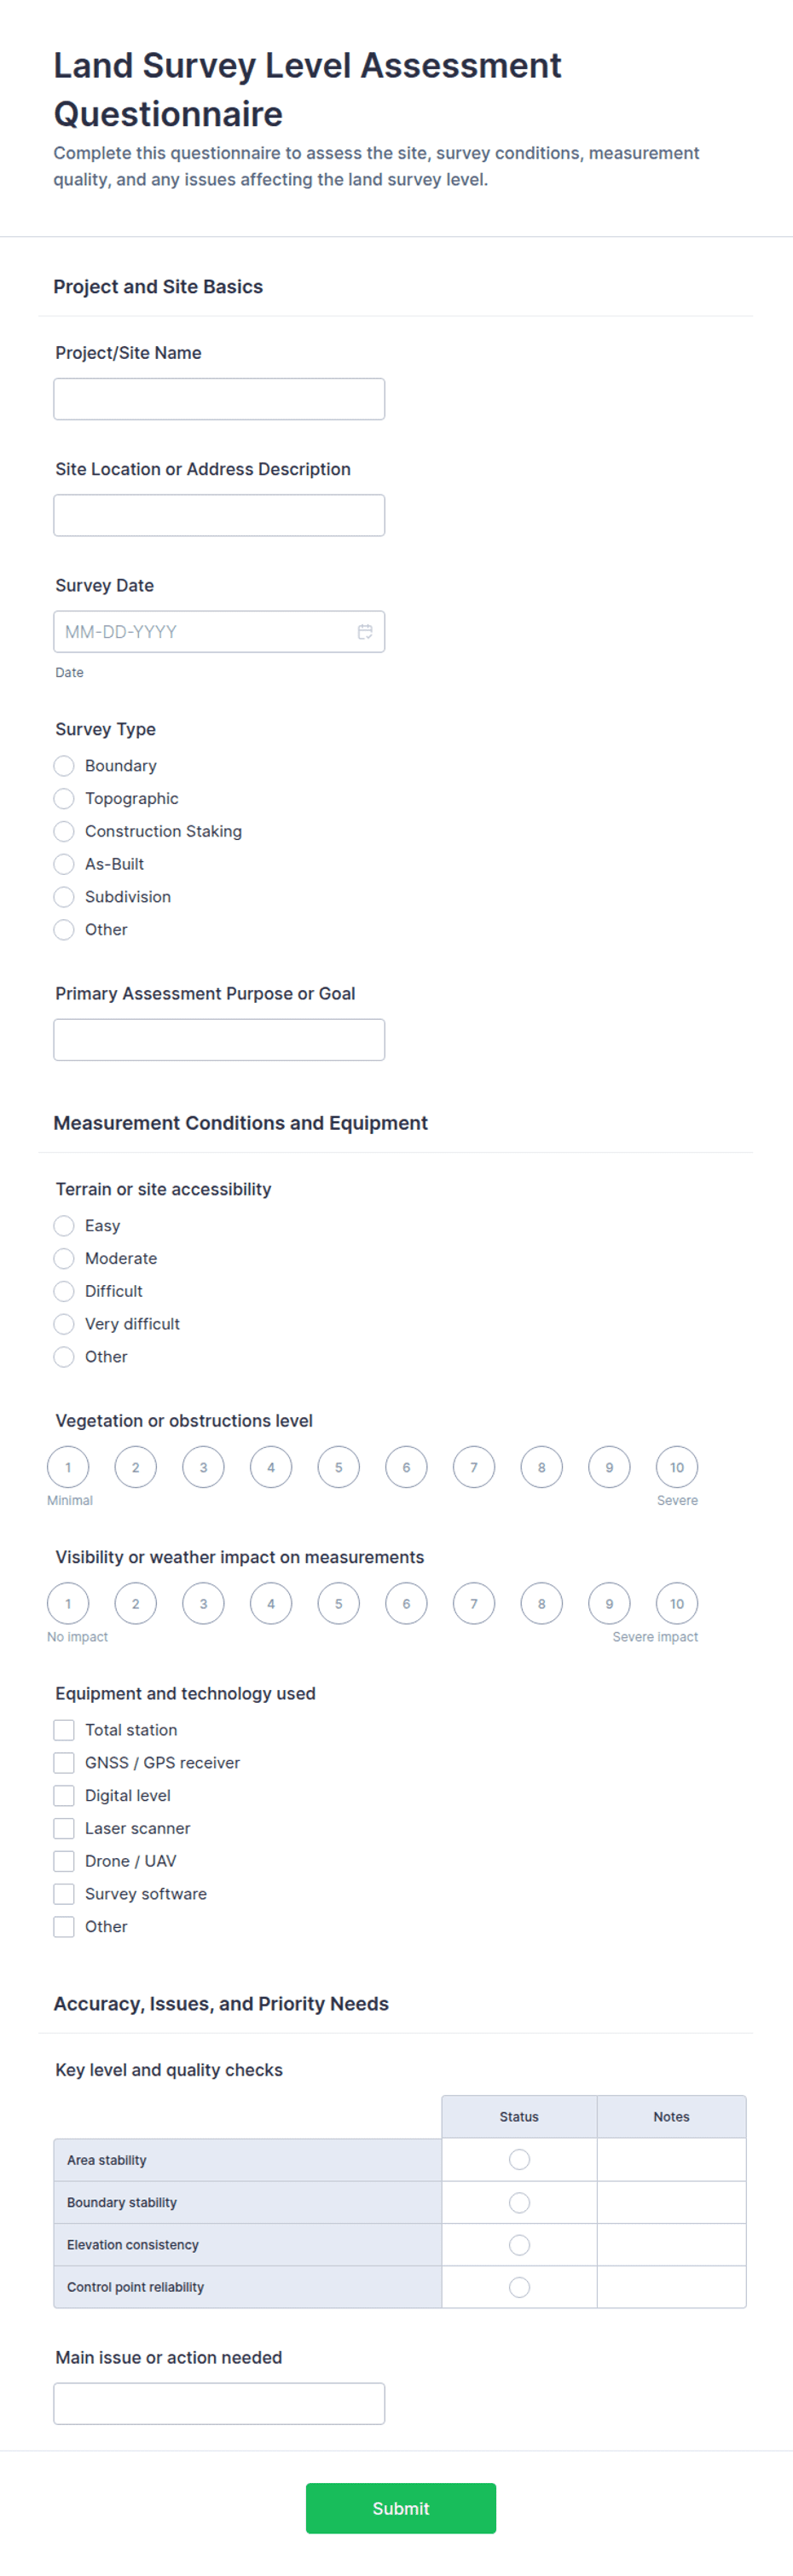793x2576 pixels.
Task: Click the Survey Date MM-DD-YYYY field
Action: pyautogui.click(x=219, y=632)
